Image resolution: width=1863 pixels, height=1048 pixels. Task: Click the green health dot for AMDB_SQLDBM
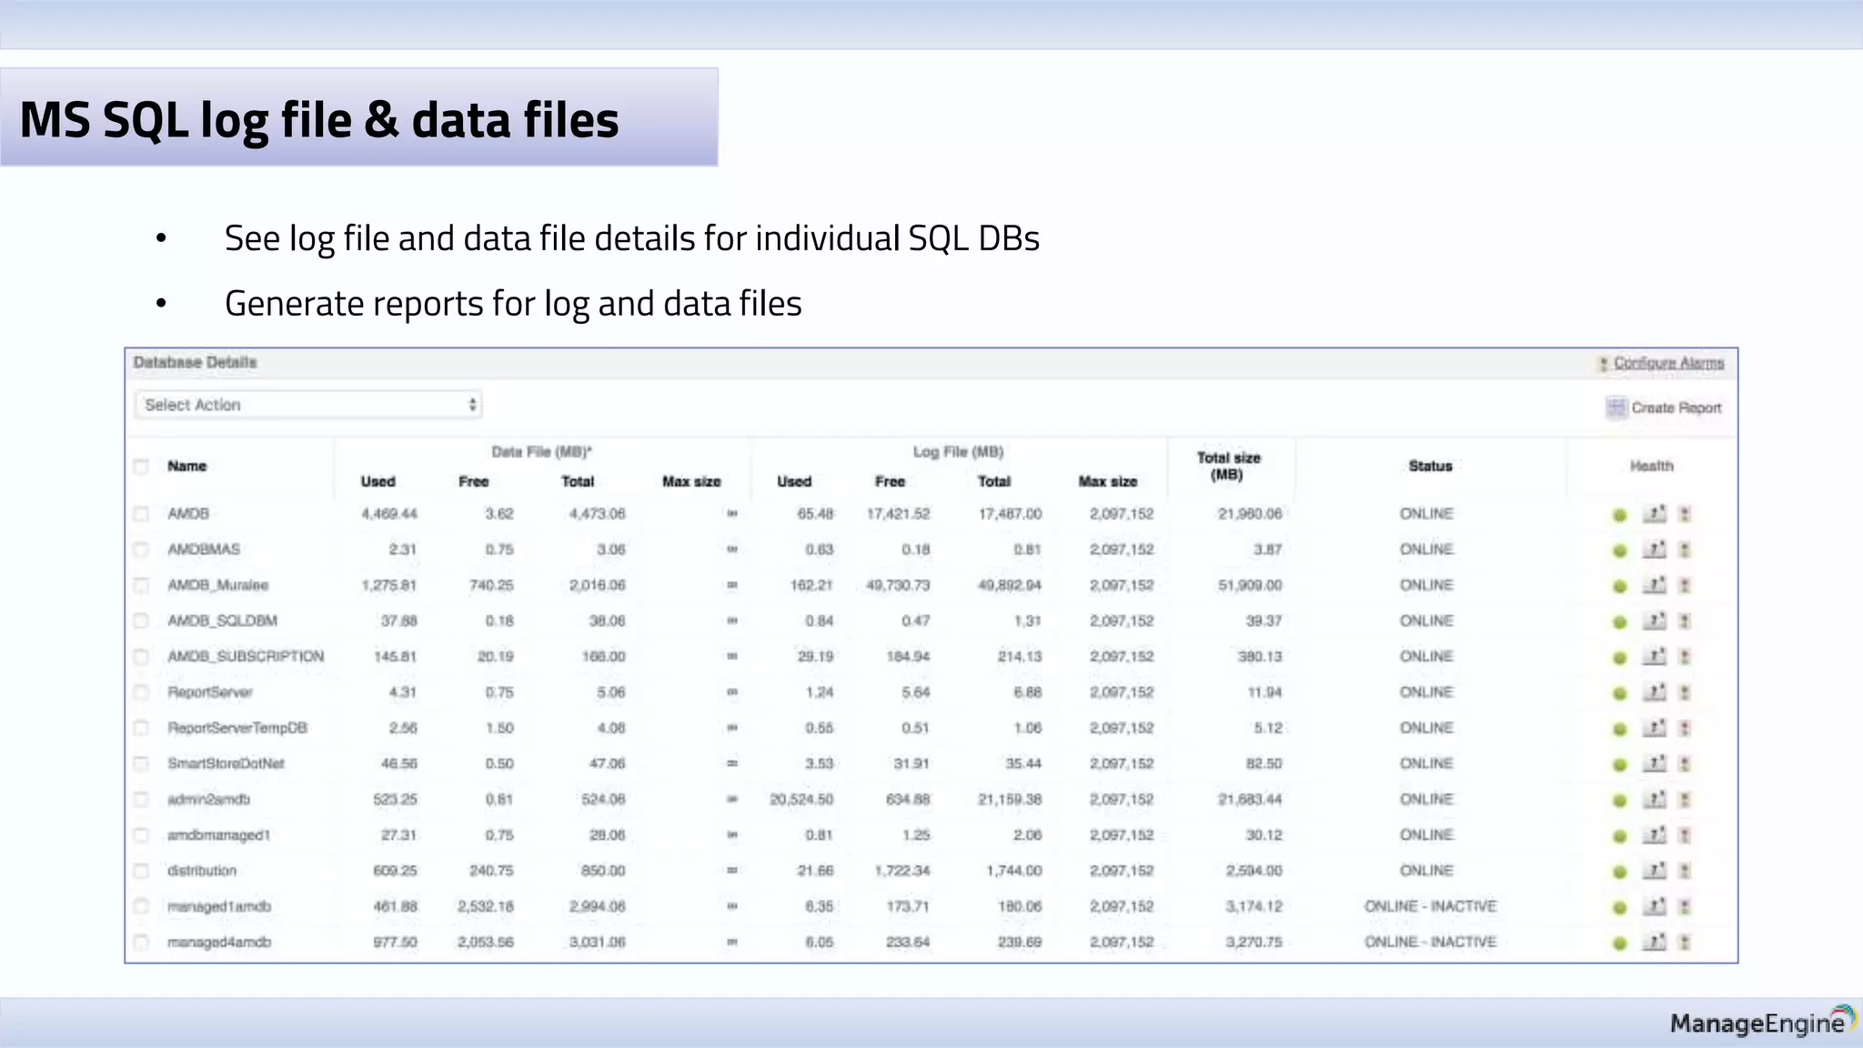1619,622
